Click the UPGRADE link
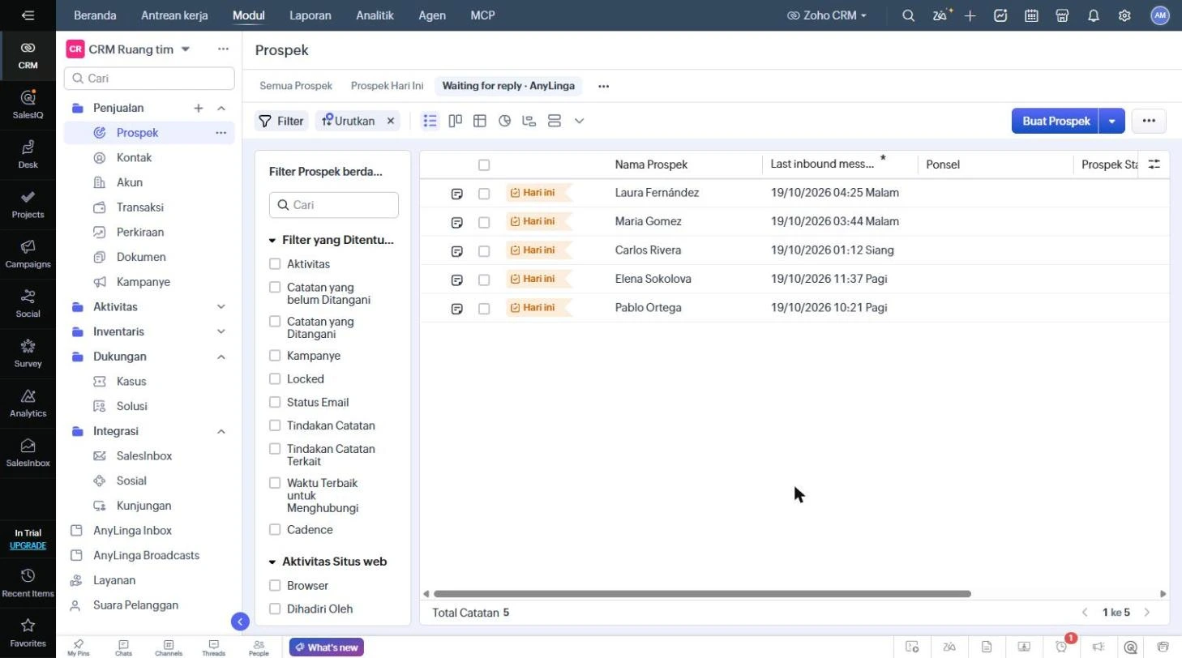1182x658 pixels. pyautogui.click(x=28, y=545)
